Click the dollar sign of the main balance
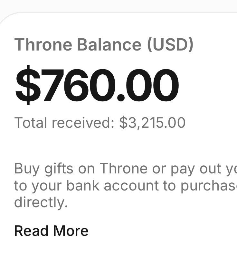237x269 pixels. click(x=28, y=85)
